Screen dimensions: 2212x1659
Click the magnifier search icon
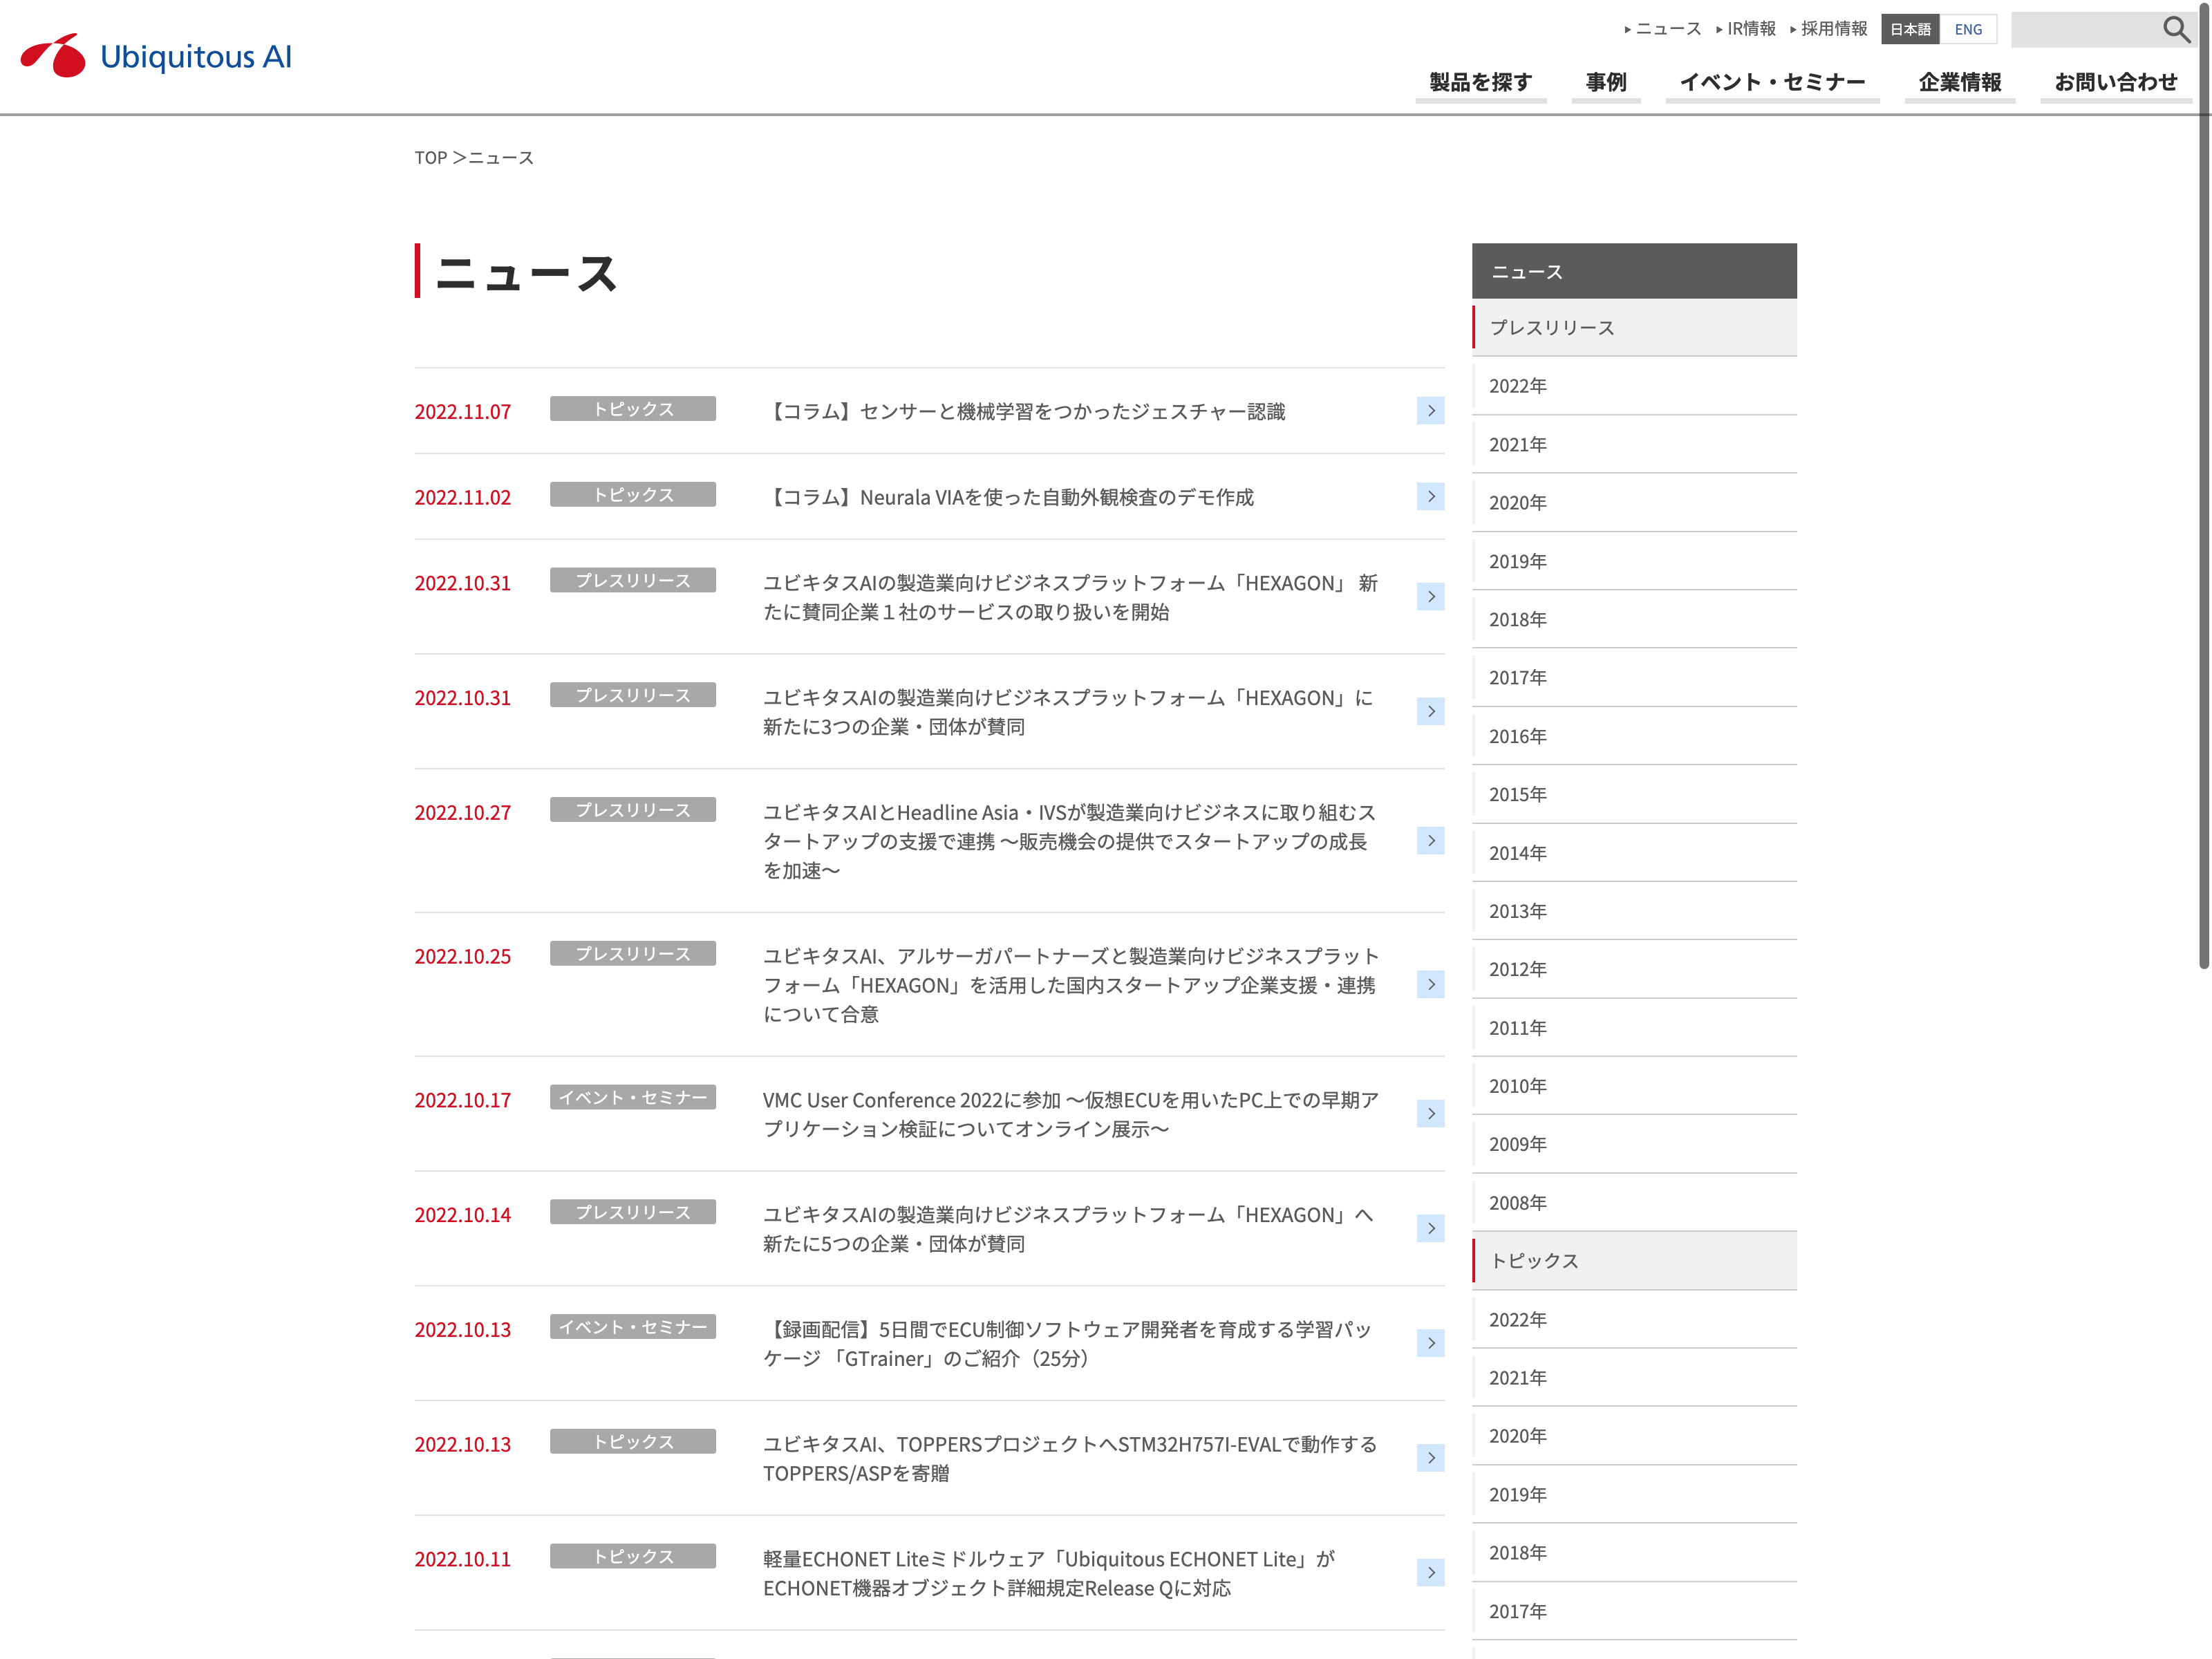coord(2176,29)
